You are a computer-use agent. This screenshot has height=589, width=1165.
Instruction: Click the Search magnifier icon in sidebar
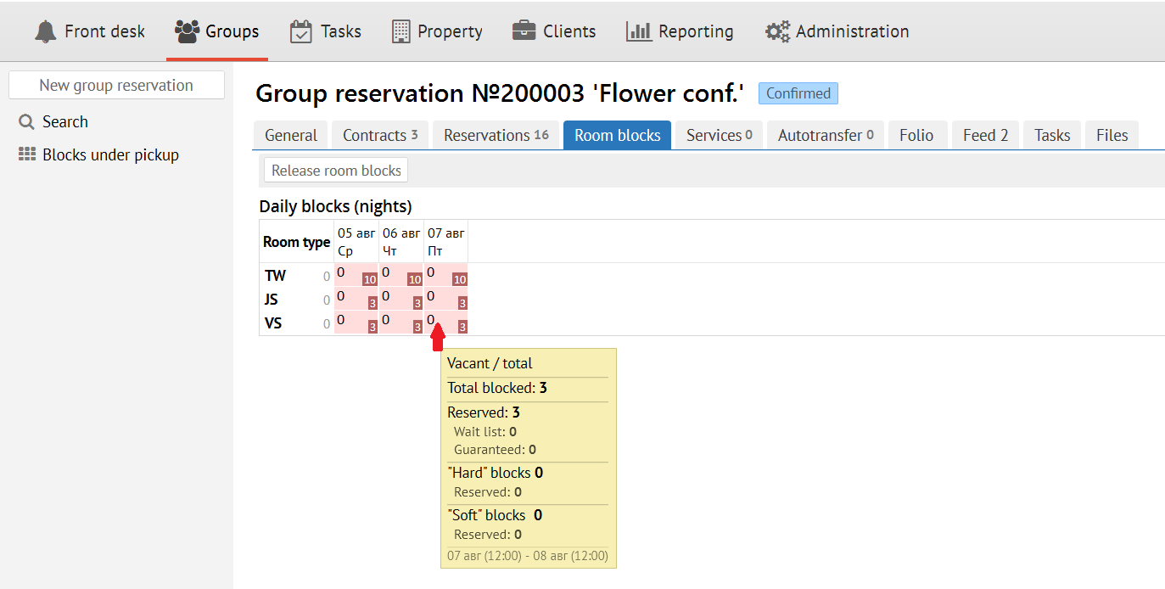coord(26,121)
